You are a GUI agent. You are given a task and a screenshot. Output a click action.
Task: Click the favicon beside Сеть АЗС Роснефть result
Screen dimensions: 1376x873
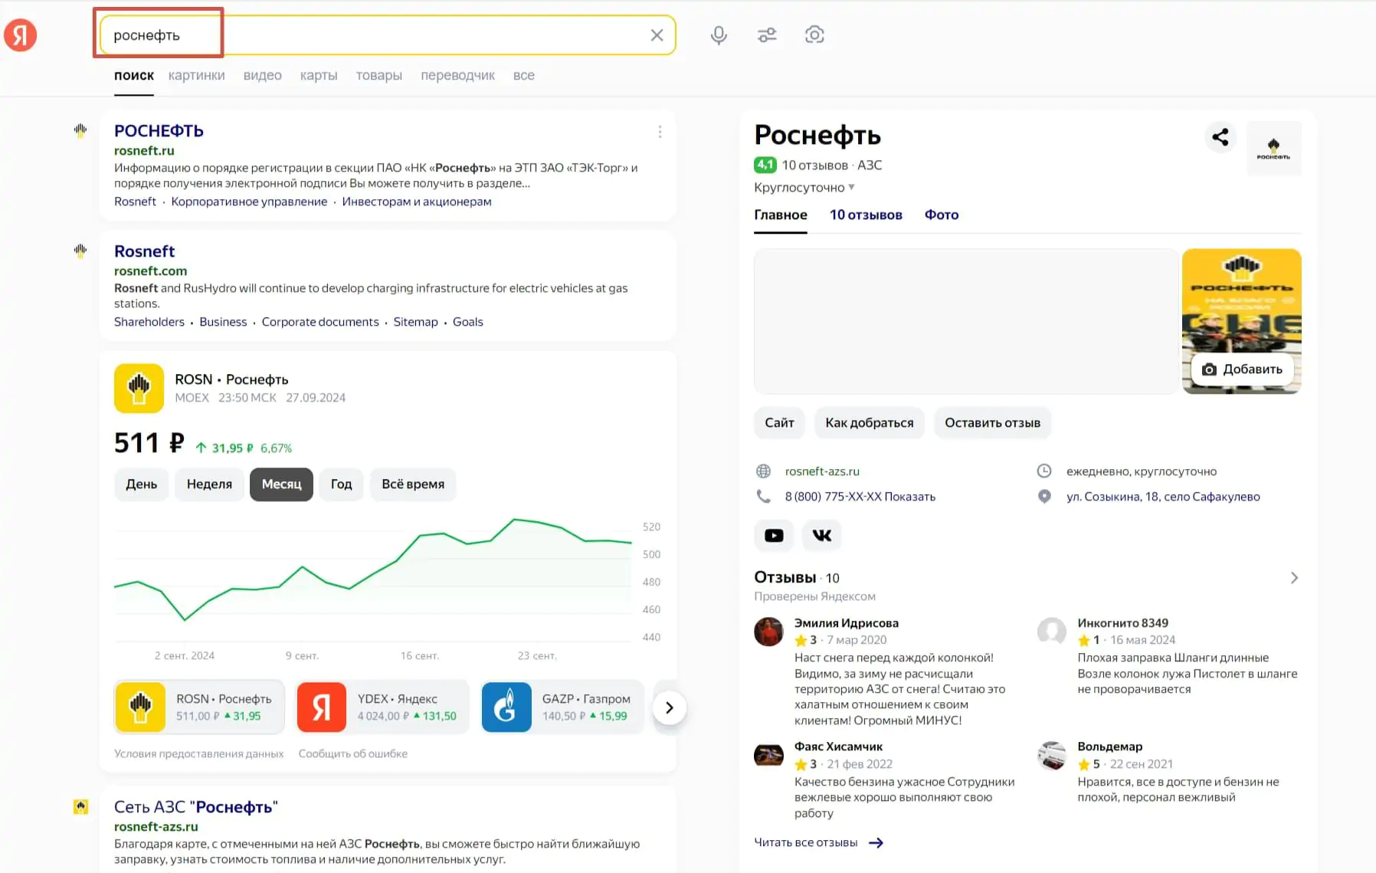[80, 806]
